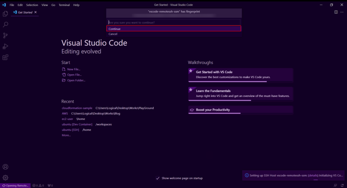Click the Opening Remote status bar indicator

(15, 185)
